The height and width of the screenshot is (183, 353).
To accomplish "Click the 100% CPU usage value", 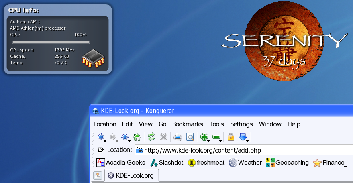I will tap(80, 35).
